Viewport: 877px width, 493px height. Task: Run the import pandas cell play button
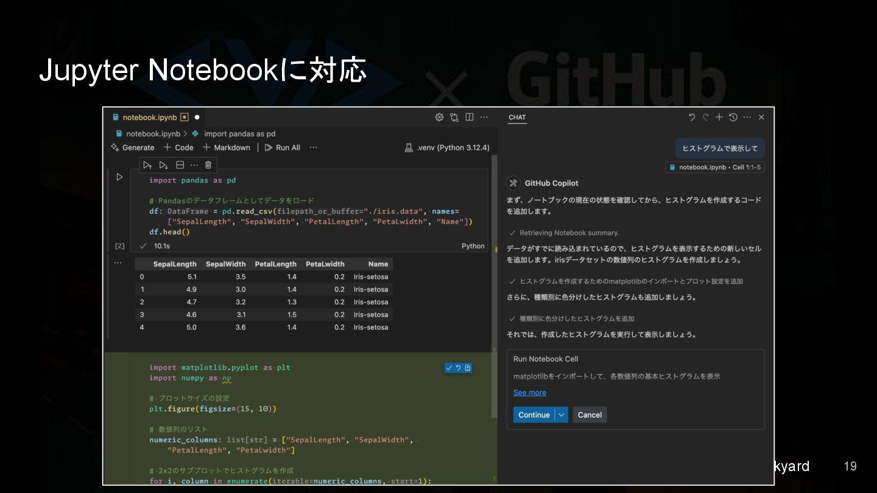[x=119, y=177]
